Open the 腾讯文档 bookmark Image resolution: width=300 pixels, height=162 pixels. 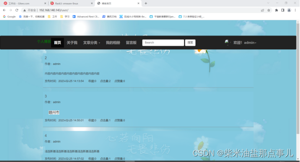click(109, 16)
